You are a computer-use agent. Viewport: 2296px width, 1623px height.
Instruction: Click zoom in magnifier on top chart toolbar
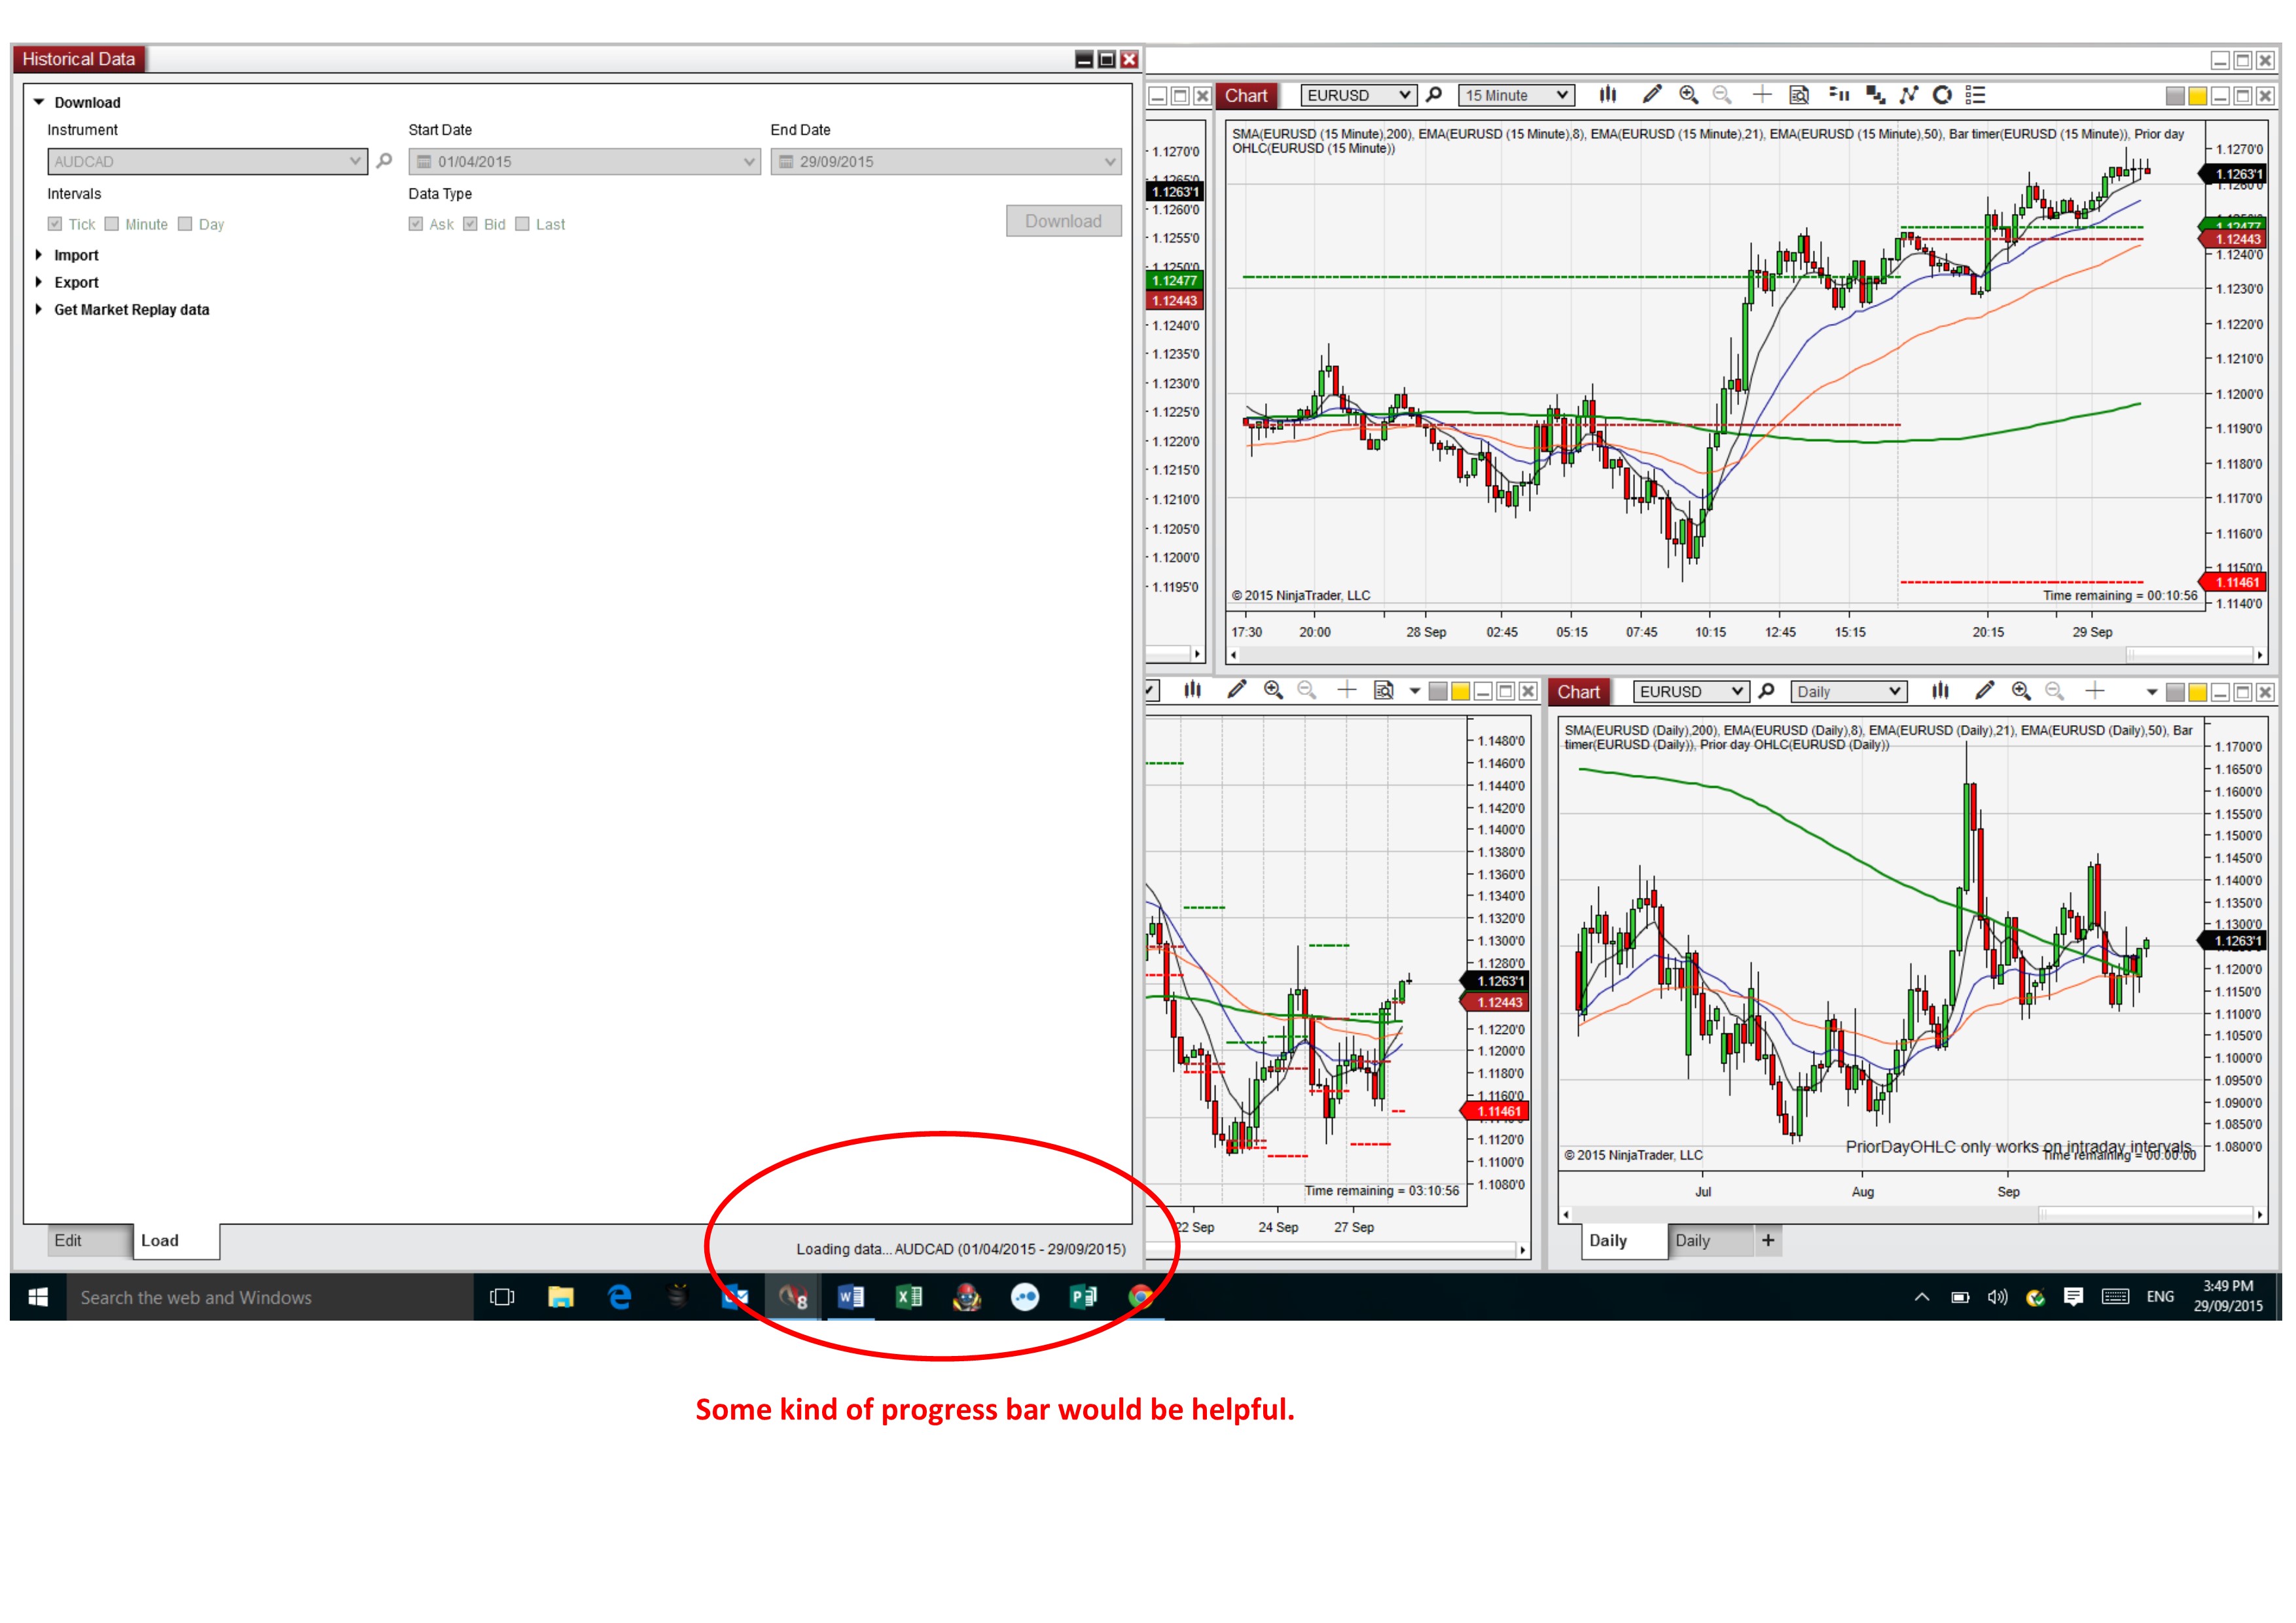1688,95
